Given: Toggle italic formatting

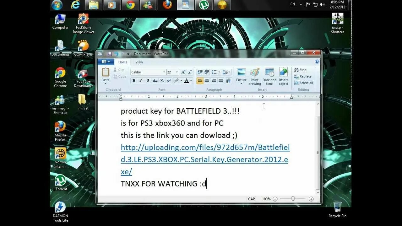Looking at the screenshot, I should (x=141, y=81).
